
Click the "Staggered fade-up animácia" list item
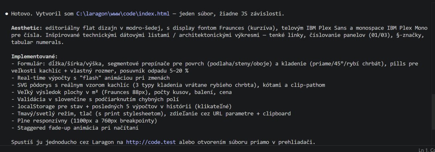tap(54, 127)
